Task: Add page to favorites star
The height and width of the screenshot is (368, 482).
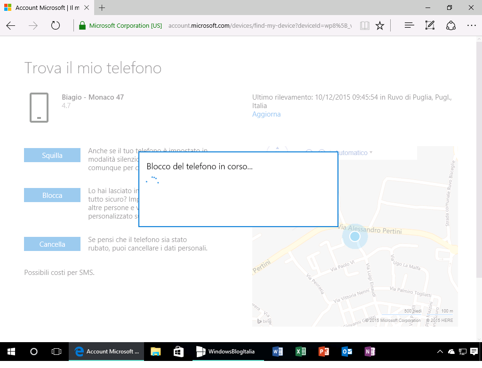Action: 380,25
